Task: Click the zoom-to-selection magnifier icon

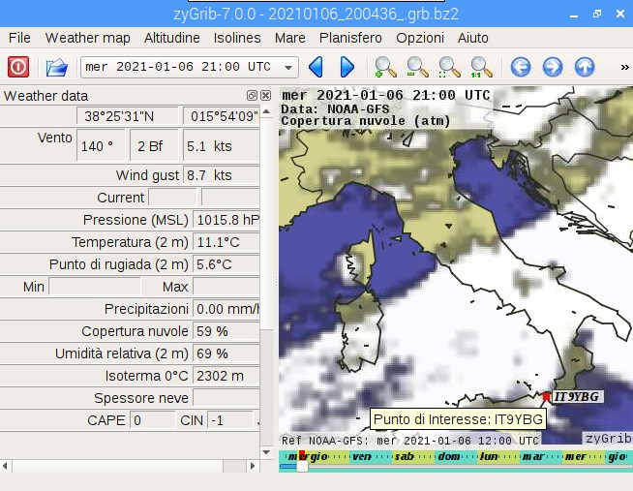Action: pyautogui.click(x=449, y=67)
